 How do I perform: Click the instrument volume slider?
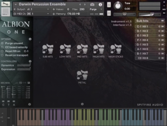tap(150, 14)
